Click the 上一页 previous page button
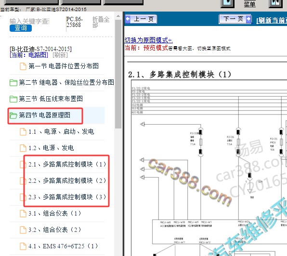This screenshot has height=256, width=287. click(x=141, y=19)
